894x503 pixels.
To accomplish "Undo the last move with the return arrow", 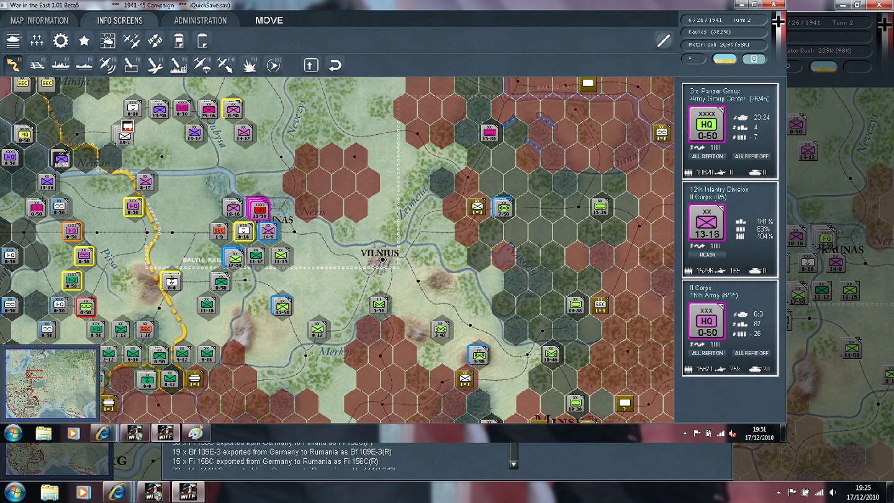I will [335, 65].
